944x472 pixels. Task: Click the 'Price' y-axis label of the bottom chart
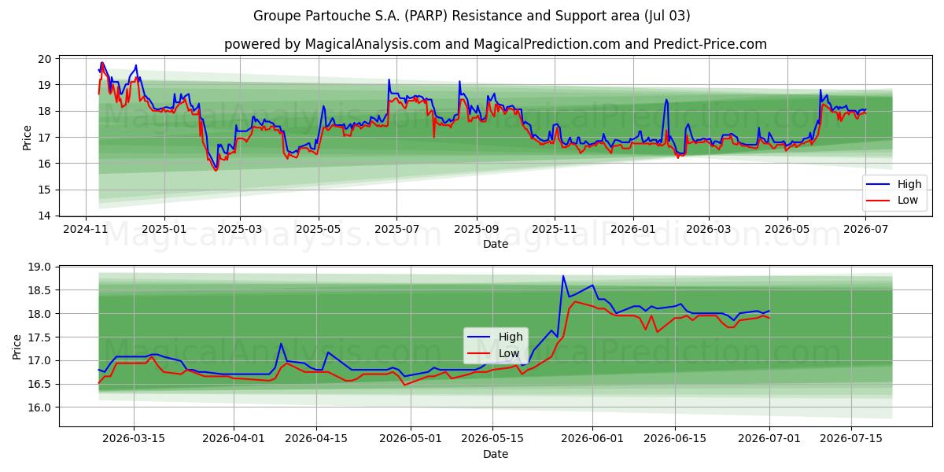pos(18,347)
